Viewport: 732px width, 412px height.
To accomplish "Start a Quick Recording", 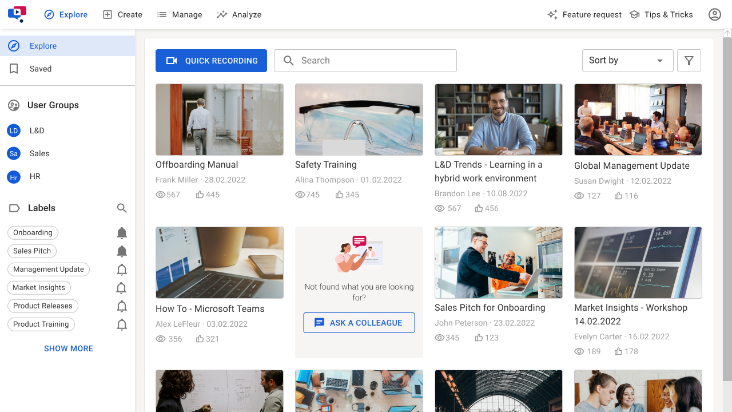I will 211,61.
